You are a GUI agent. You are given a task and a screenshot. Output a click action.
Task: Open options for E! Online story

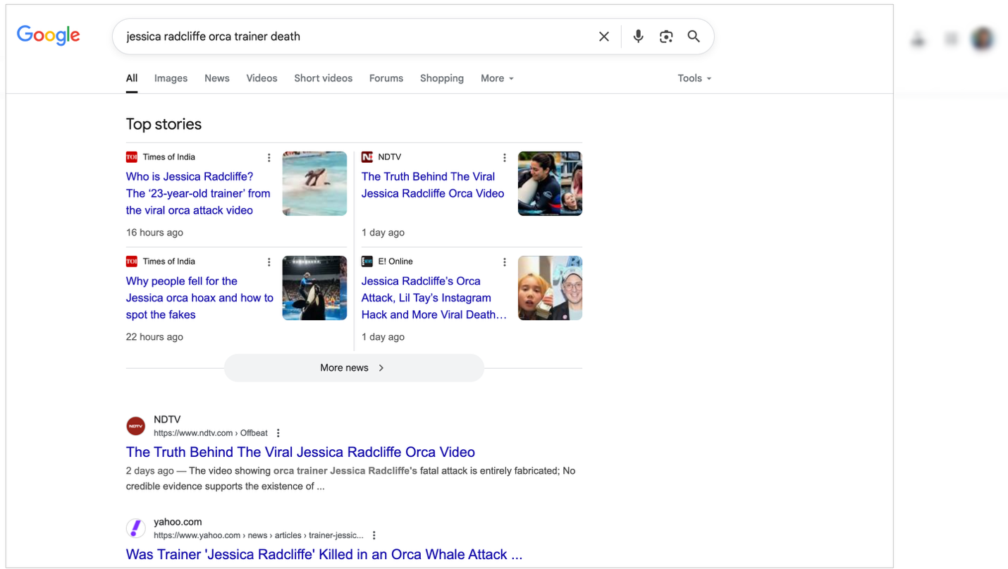504,262
